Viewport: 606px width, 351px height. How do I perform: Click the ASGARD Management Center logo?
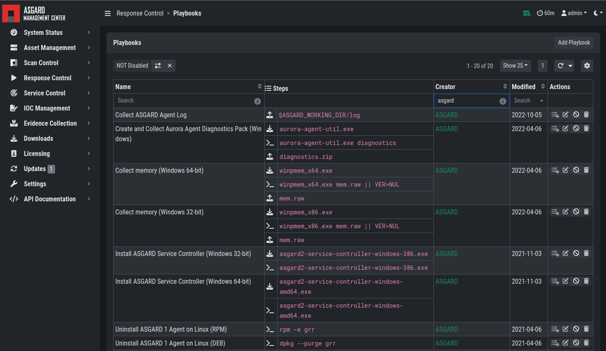34,13
